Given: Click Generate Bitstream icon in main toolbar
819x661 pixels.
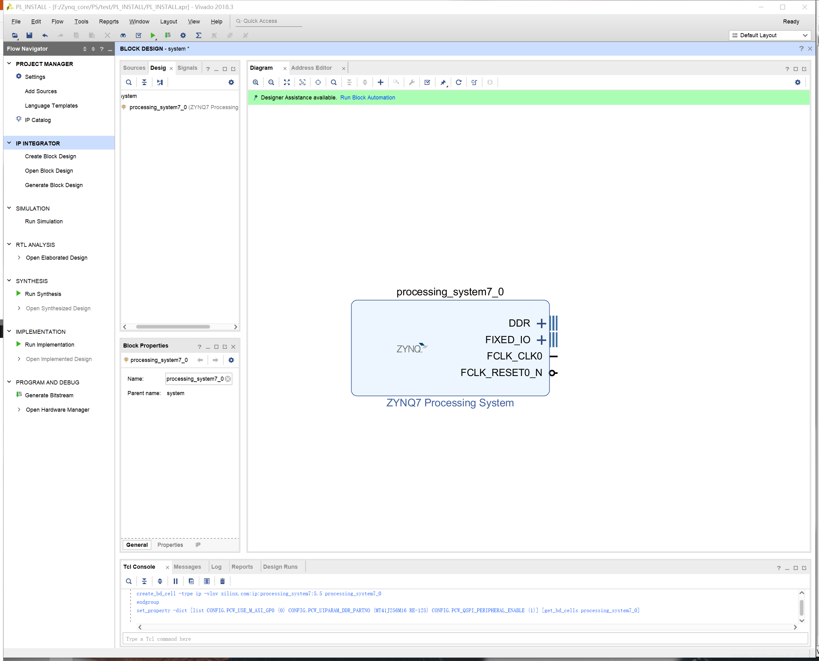Looking at the screenshot, I should [167, 35].
